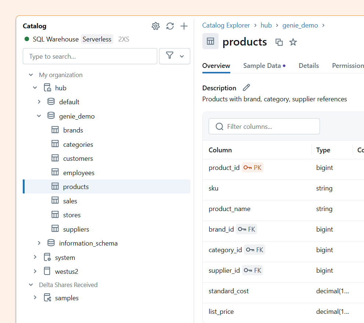Open the Details tab

click(x=309, y=66)
